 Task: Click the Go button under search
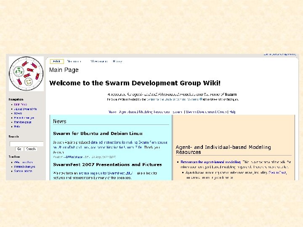pyautogui.click(x=19, y=149)
